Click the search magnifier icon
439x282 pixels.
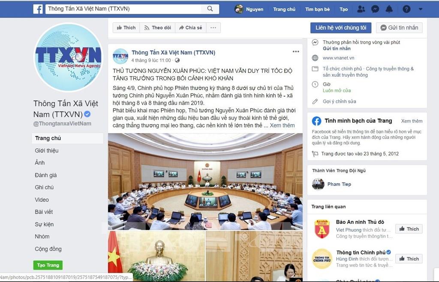pos(210,9)
